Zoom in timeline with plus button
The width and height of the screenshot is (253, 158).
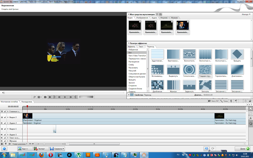click(x=65, y=144)
